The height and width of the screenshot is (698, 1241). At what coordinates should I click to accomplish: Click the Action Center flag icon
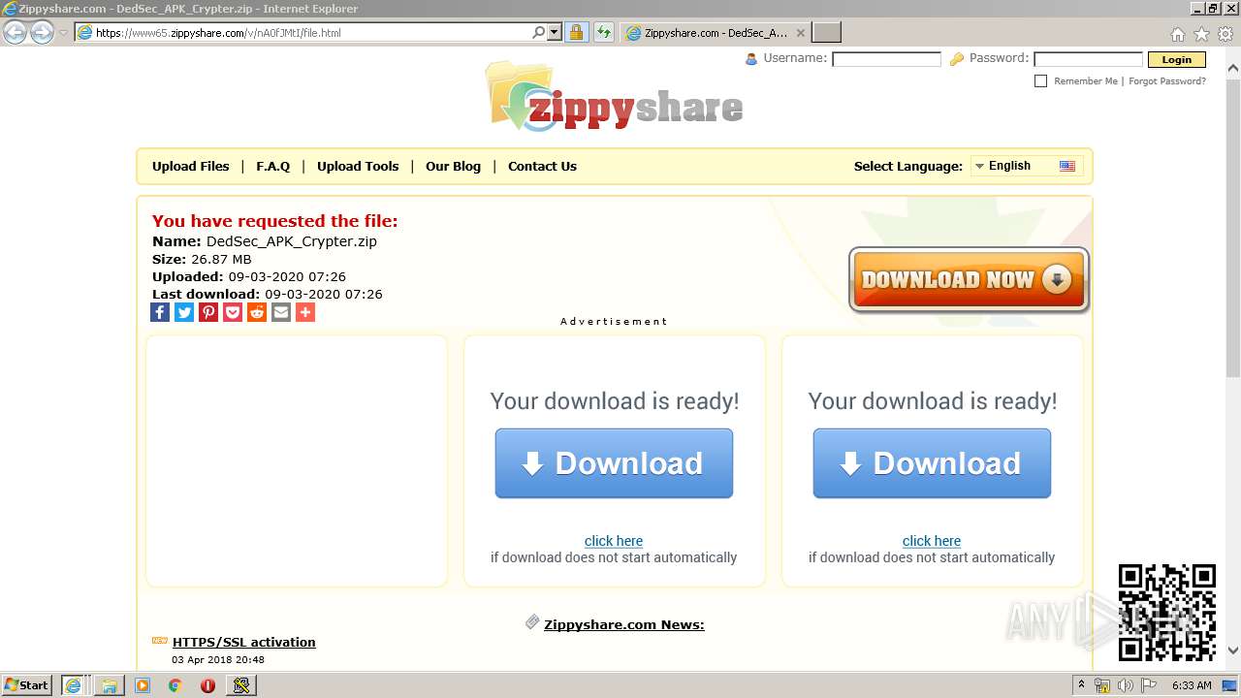pyautogui.click(x=1151, y=685)
